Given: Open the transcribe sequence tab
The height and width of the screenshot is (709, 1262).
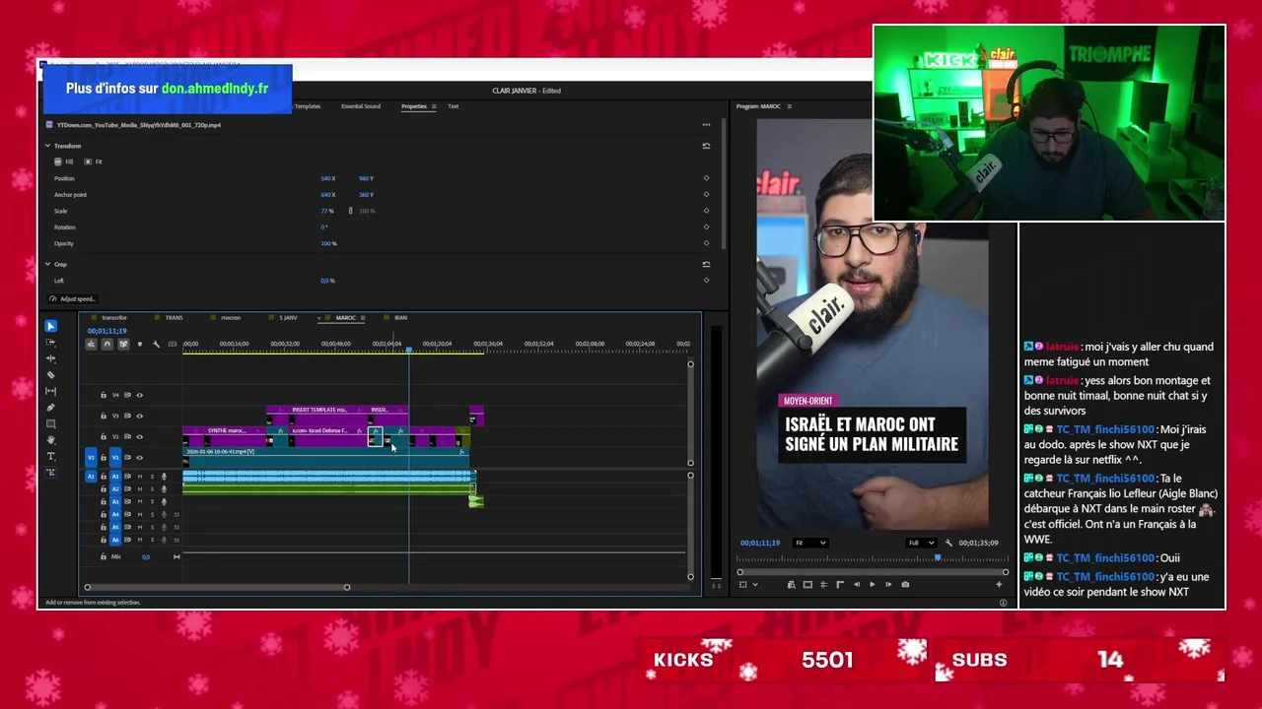Looking at the screenshot, I should coord(114,318).
